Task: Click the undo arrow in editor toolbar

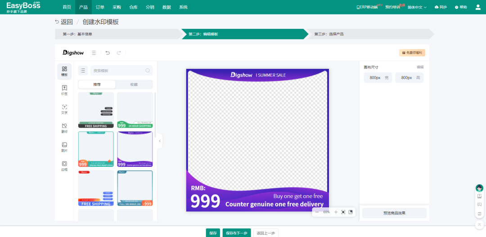Action: [x=108, y=53]
